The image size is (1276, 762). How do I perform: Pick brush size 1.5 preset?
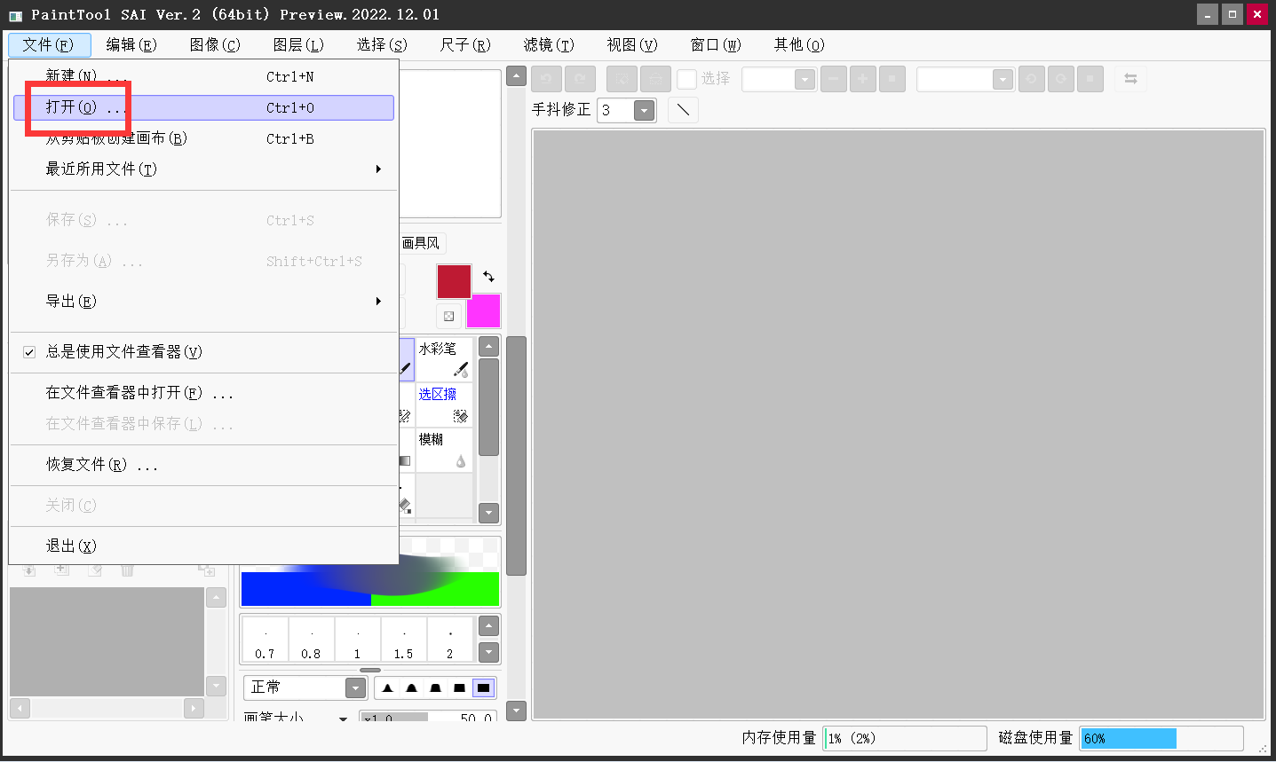click(x=403, y=640)
